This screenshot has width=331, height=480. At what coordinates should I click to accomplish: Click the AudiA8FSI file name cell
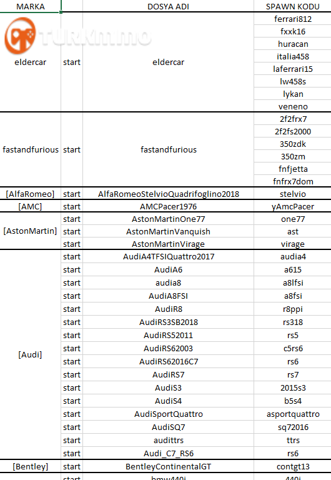(x=168, y=296)
